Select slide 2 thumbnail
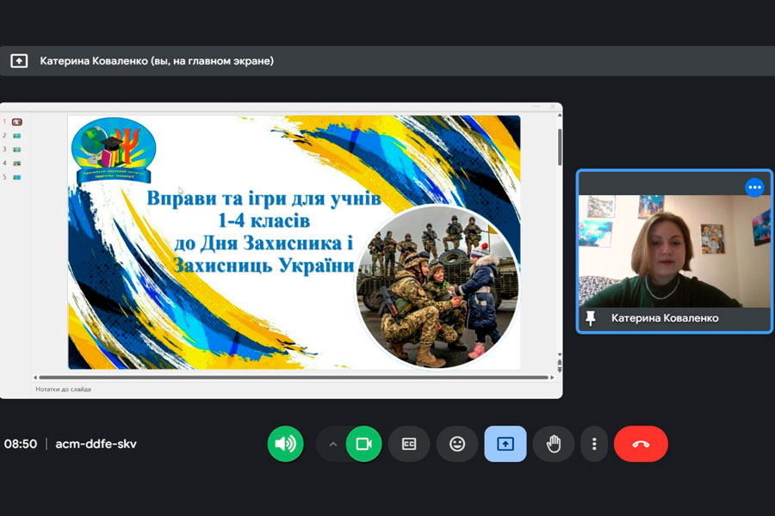The height and width of the screenshot is (516, 775). [16, 136]
